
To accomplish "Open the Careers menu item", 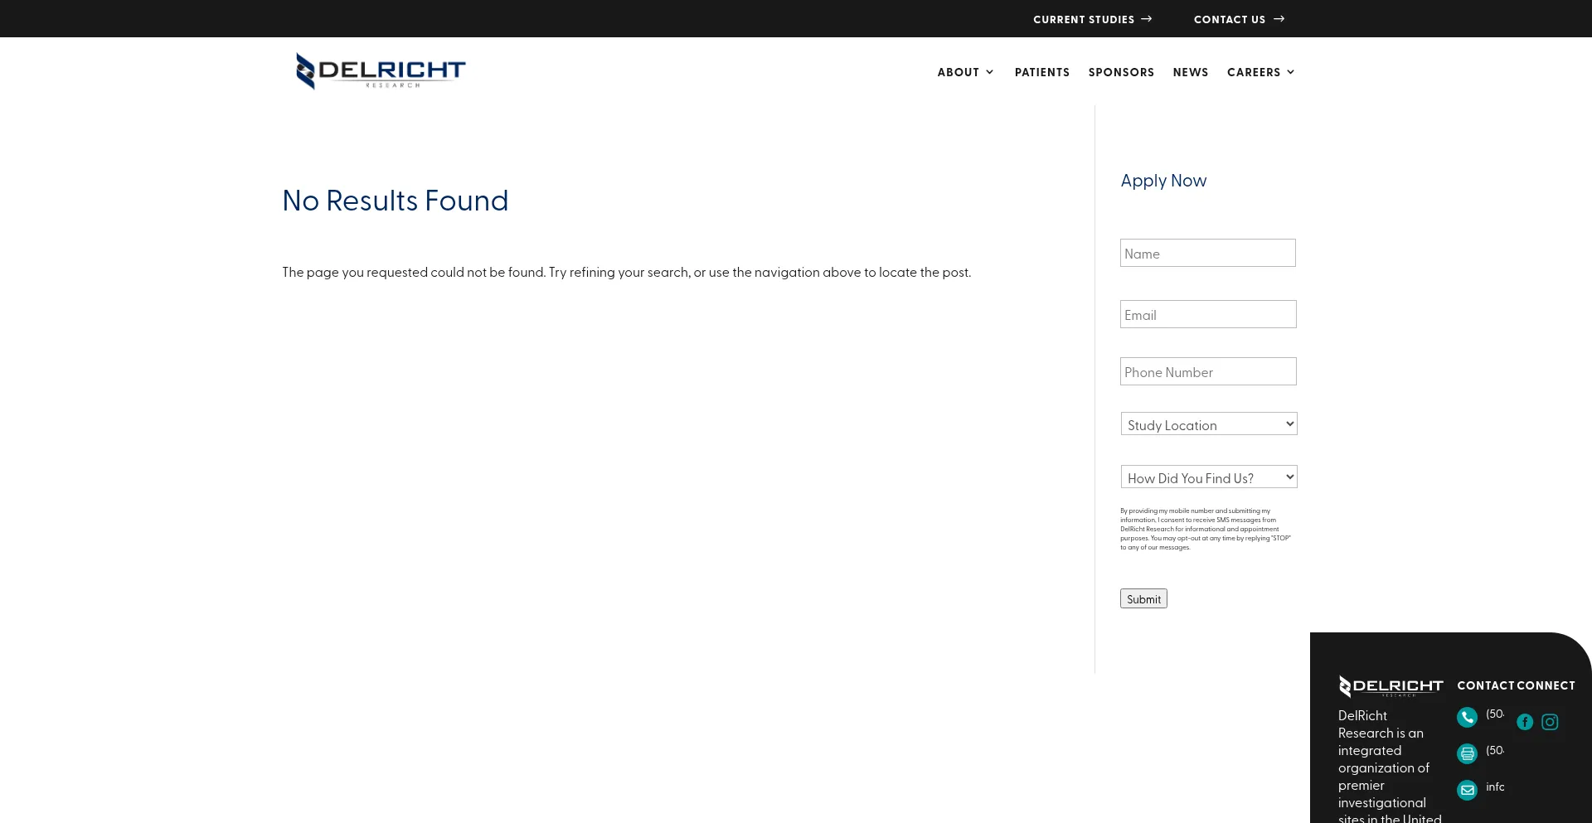I will [1254, 72].
